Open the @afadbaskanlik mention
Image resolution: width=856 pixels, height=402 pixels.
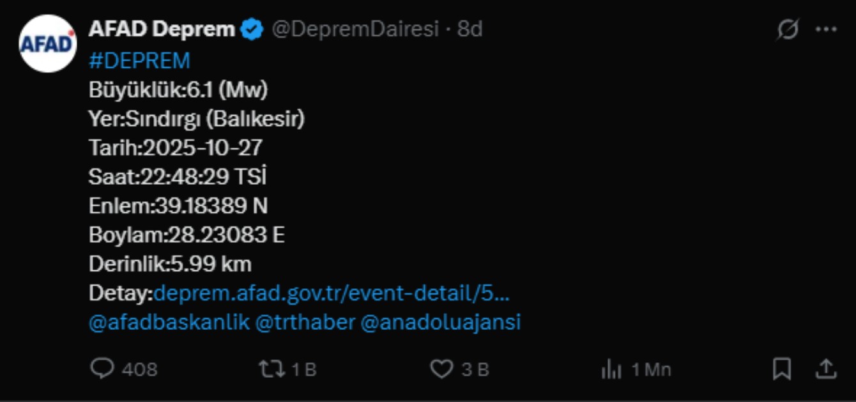[169, 322]
